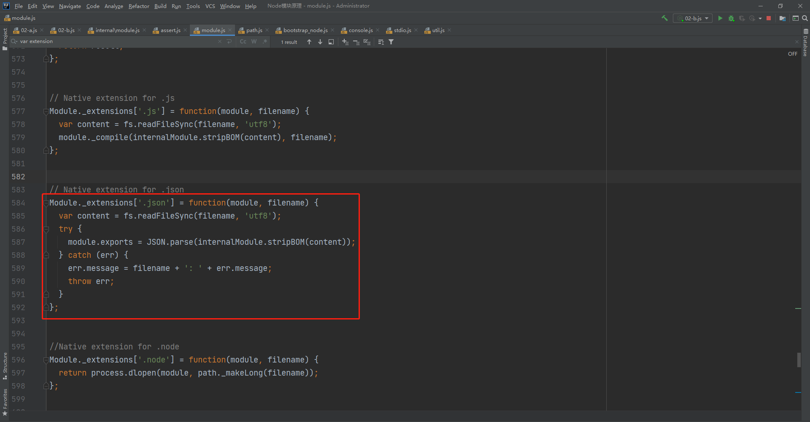Open the VCS menu

tap(210, 6)
